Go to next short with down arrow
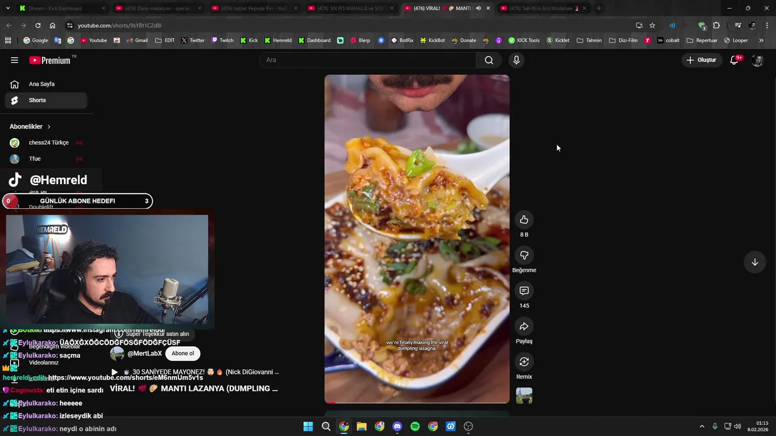The height and width of the screenshot is (436, 776). pyautogui.click(x=755, y=262)
